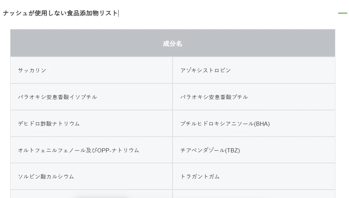Click the cut-off cell below ソルビン酸カルシウム
Image resolution: width=349 pixels, height=198 pixels.
coord(91,194)
